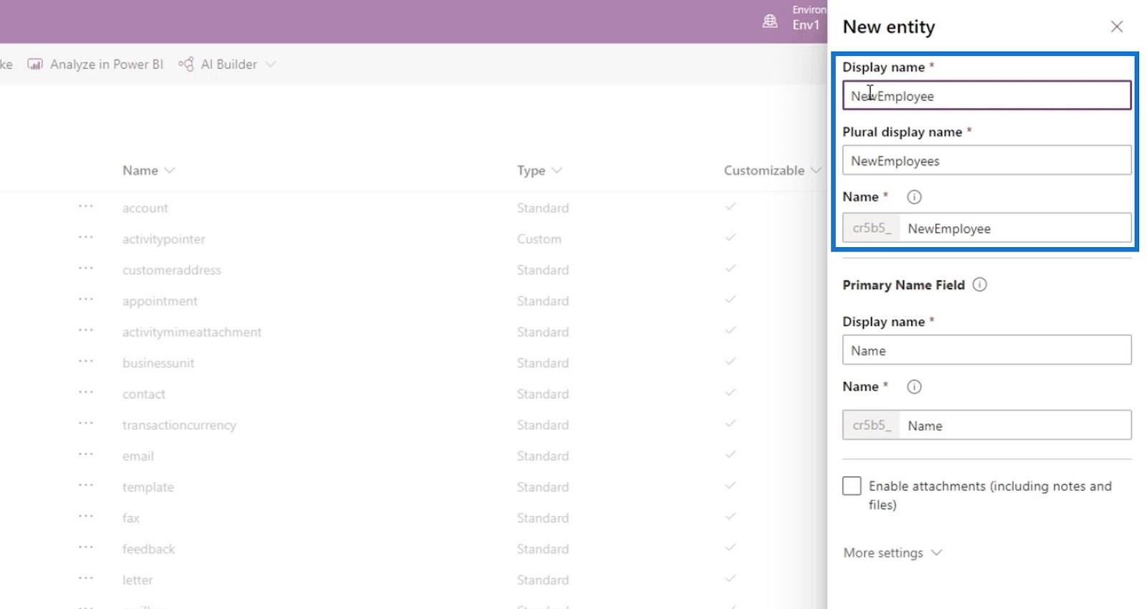Open more options for appointment row
This screenshot has width=1147, height=609.
click(x=86, y=299)
